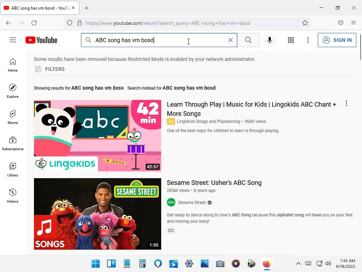Open Shorts in the sidebar

pos(13,117)
